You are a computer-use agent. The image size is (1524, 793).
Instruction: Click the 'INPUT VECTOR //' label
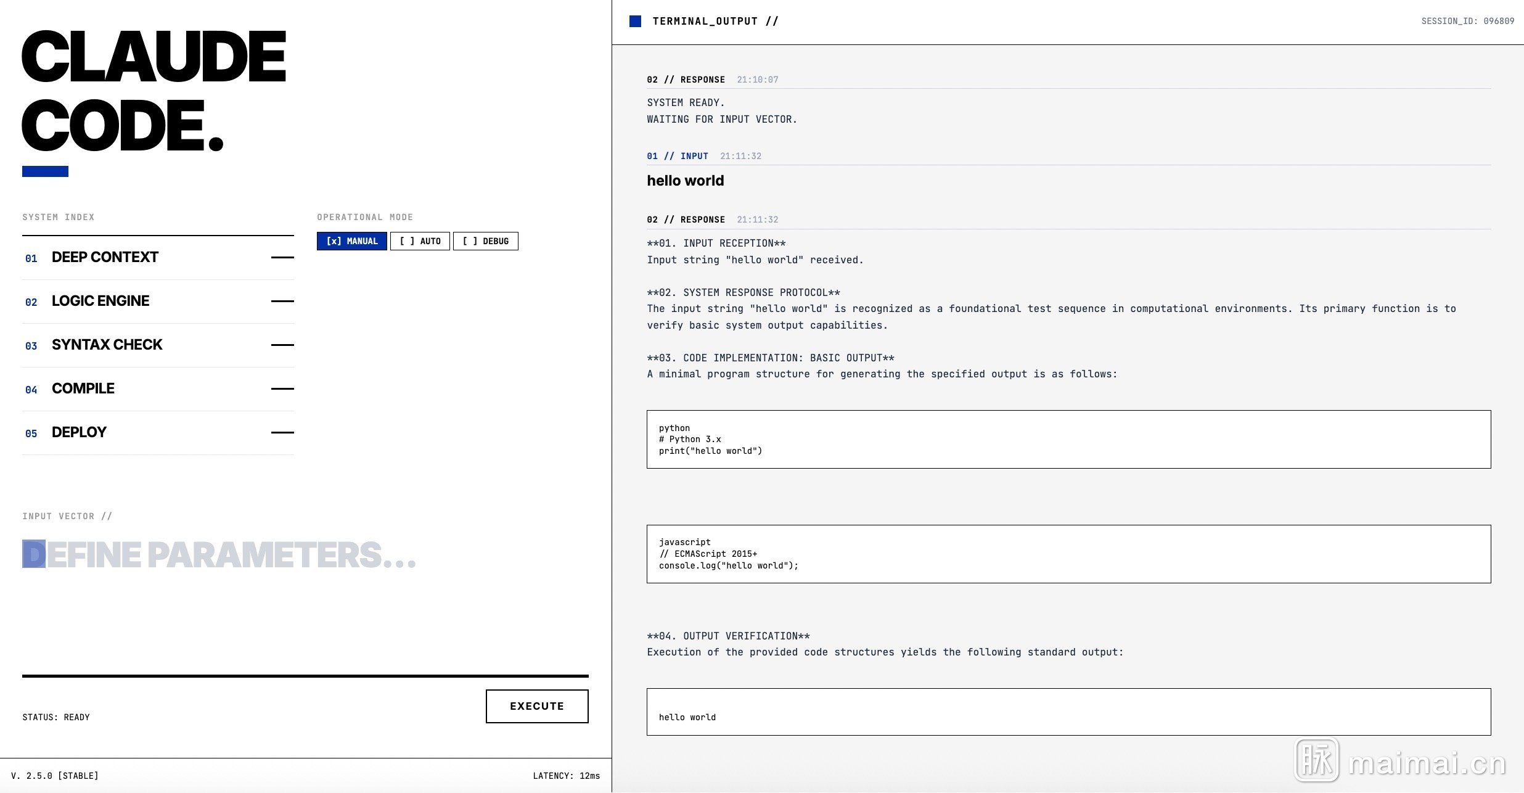click(67, 516)
